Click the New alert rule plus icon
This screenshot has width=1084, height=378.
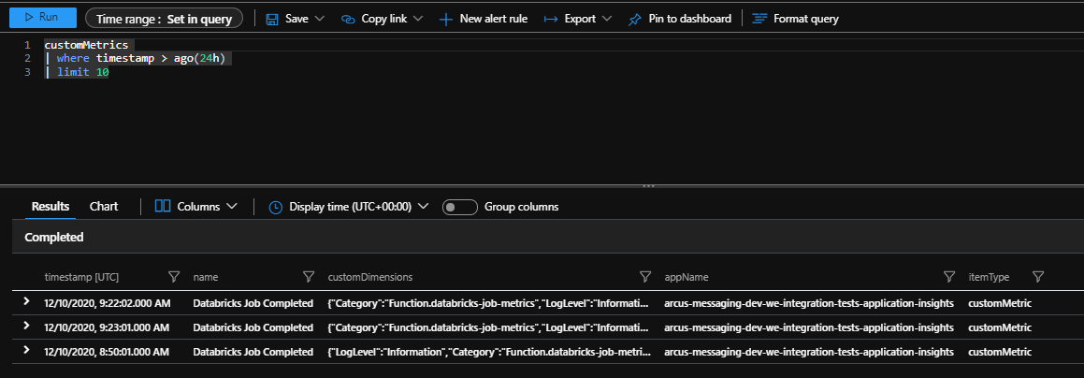coord(446,19)
